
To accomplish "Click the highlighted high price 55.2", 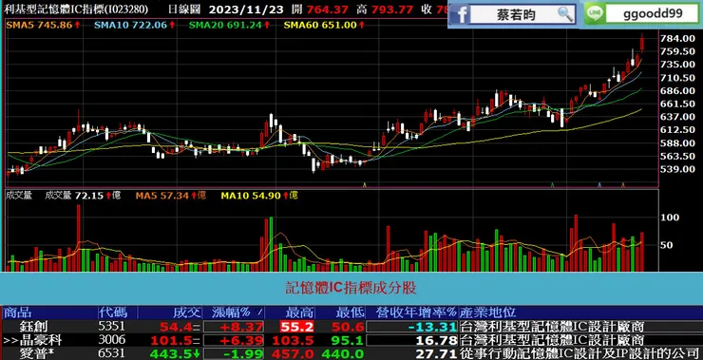I will pos(296,327).
